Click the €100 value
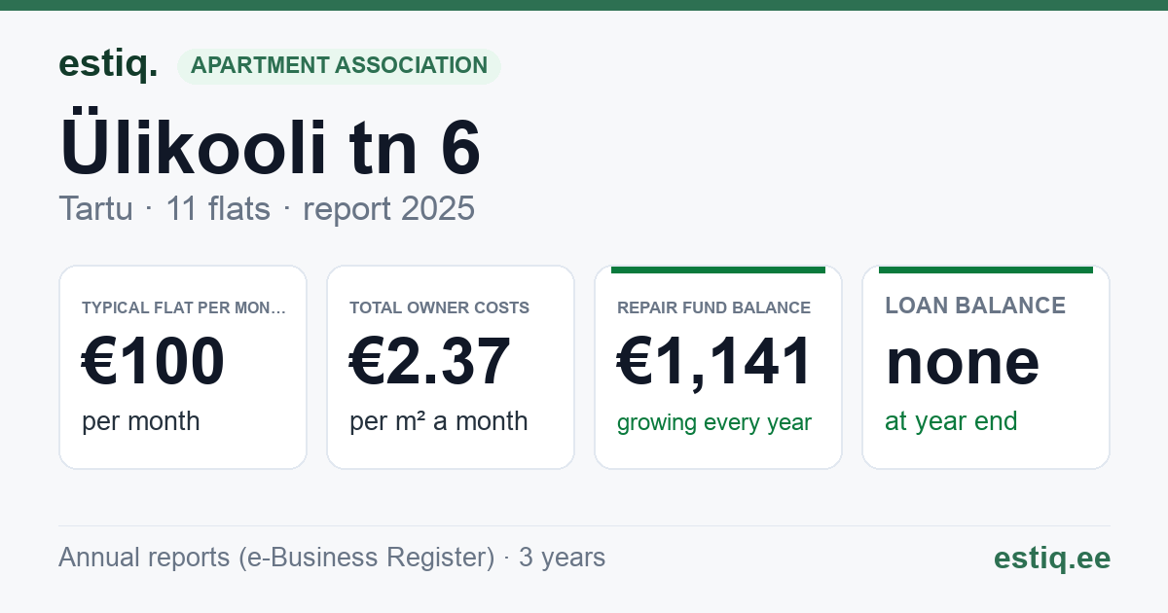 [x=154, y=362]
